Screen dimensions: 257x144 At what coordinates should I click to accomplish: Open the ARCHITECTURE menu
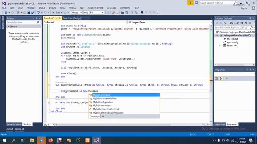(x=96, y=8)
